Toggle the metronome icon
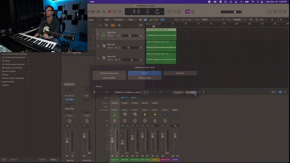This screenshot has height=163, width=290. click(193, 12)
